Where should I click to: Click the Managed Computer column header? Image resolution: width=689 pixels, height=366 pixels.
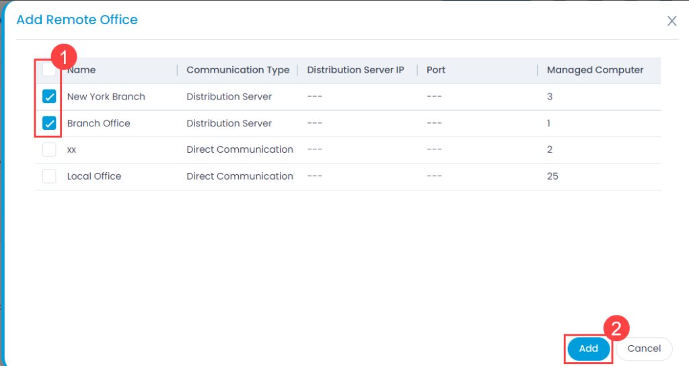click(595, 70)
